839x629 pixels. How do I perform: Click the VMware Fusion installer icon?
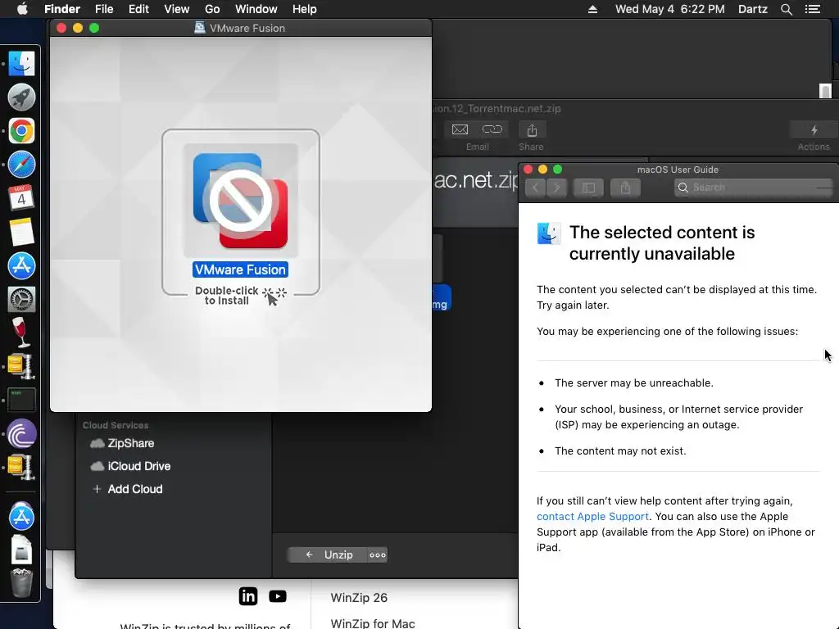(240, 201)
